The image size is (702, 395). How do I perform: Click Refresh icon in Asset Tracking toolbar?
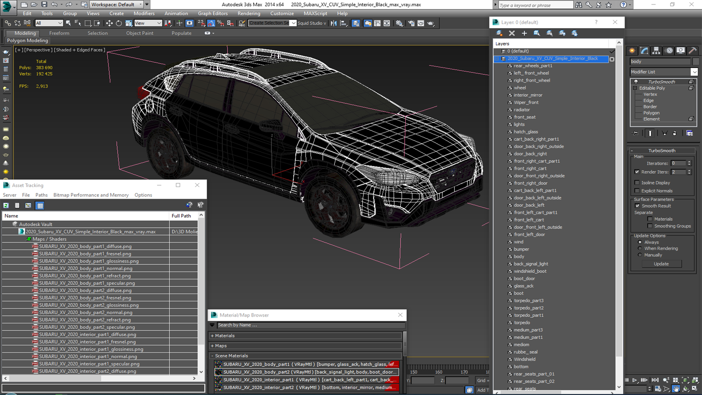click(6, 206)
